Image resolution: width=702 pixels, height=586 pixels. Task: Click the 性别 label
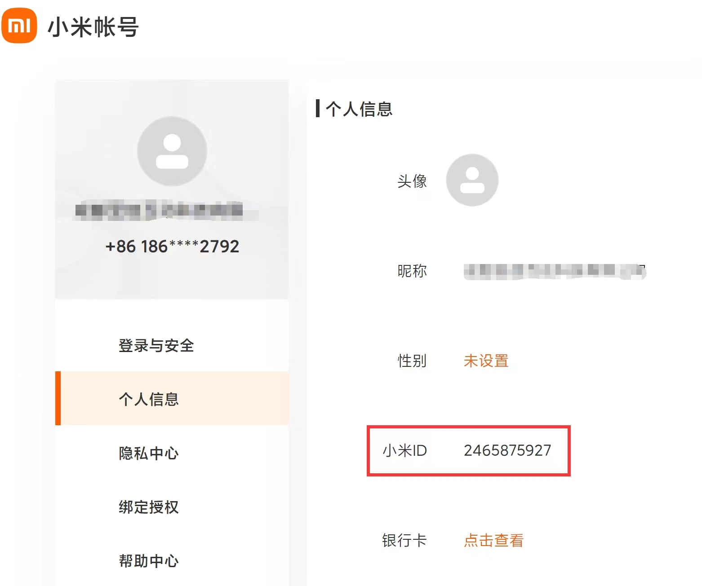coord(412,361)
